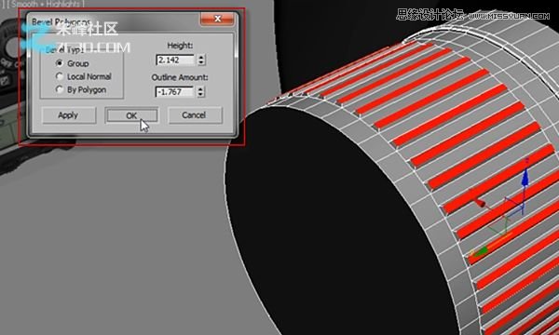Click the green Y axis gizmo arrow

(x=481, y=251)
